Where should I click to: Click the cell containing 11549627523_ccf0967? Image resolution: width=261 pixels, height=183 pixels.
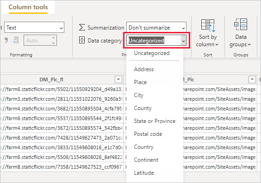[x=62, y=167]
